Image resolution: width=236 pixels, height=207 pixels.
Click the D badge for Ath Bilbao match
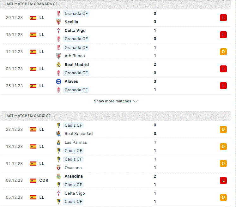click(223, 52)
